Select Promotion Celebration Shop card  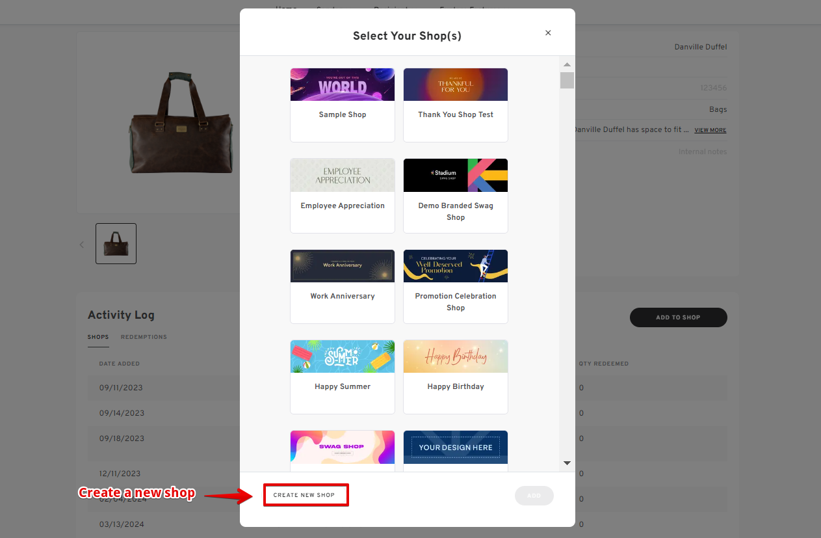(x=456, y=286)
